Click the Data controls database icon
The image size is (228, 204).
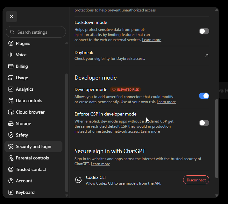point(11,101)
